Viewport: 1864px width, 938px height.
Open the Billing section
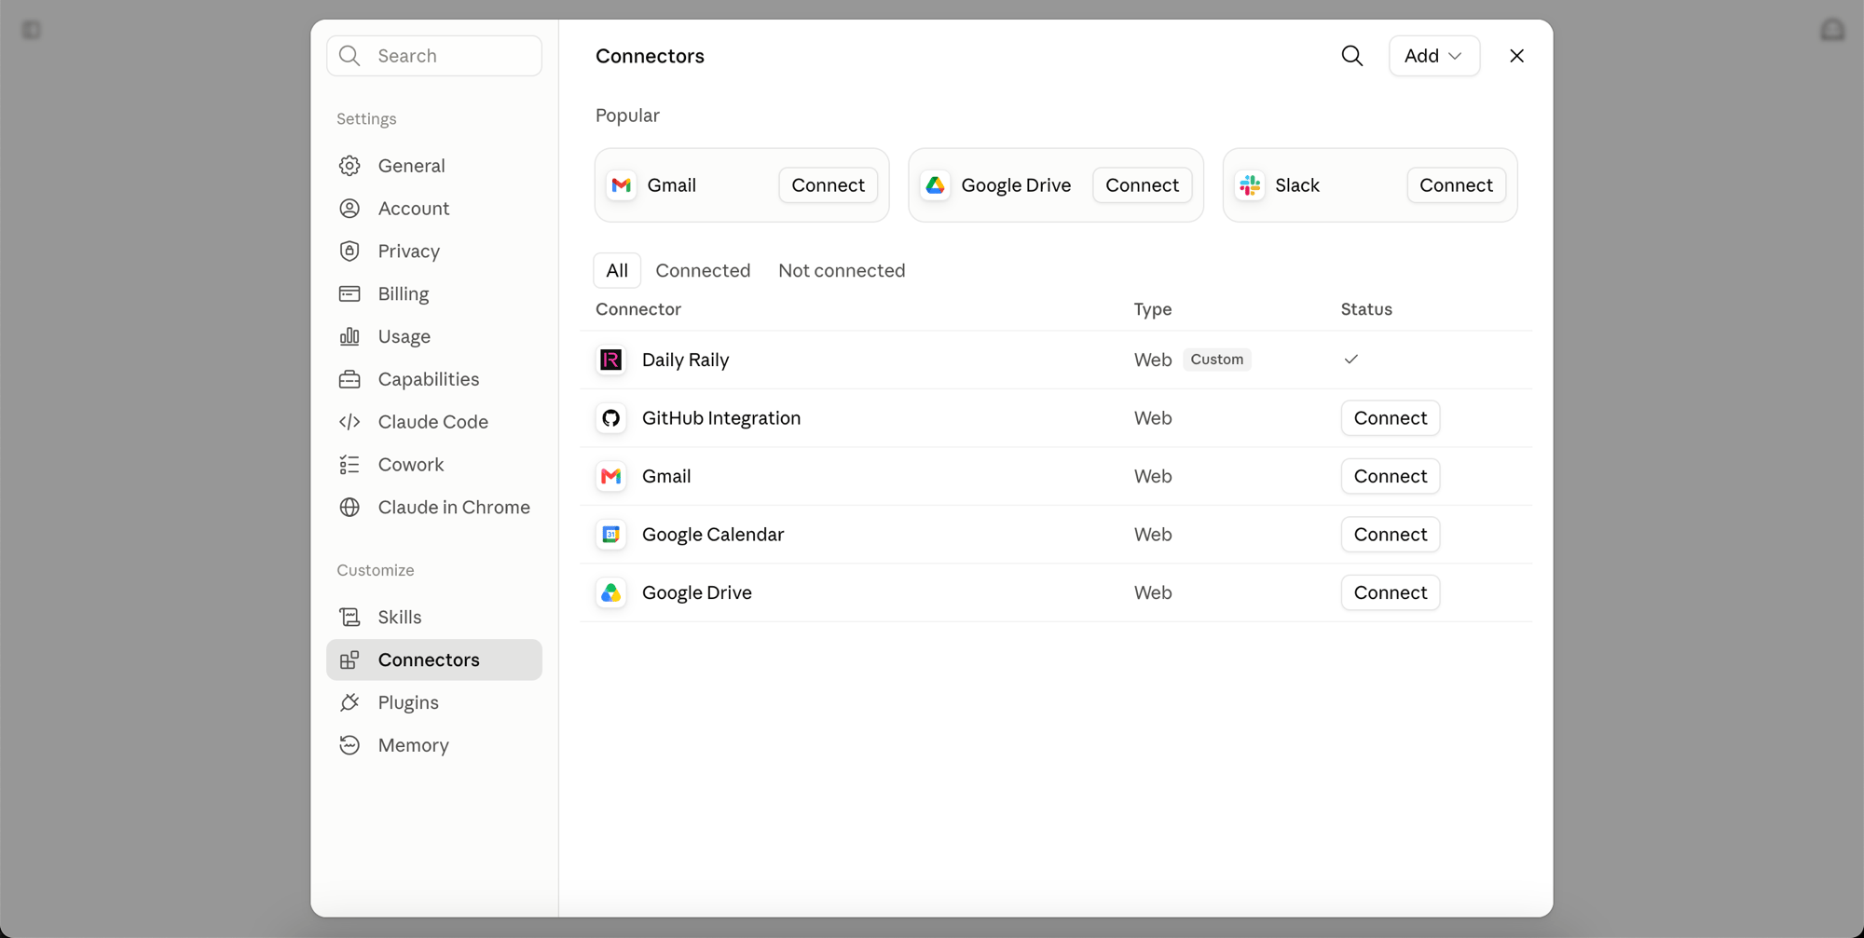coord(434,294)
